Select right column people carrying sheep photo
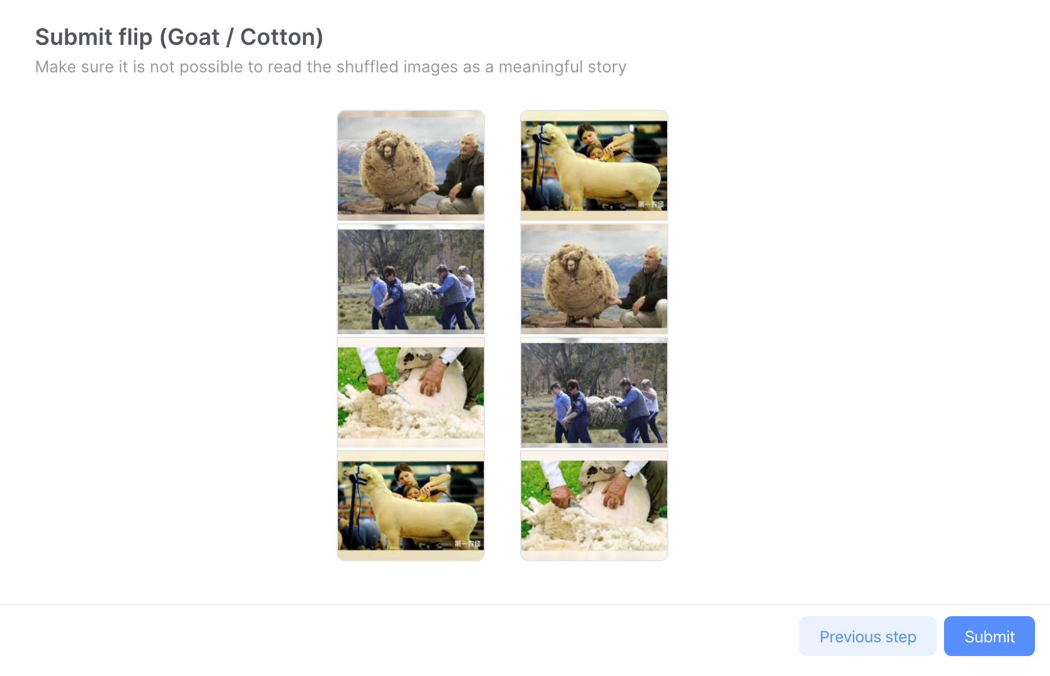 tap(594, 393)
